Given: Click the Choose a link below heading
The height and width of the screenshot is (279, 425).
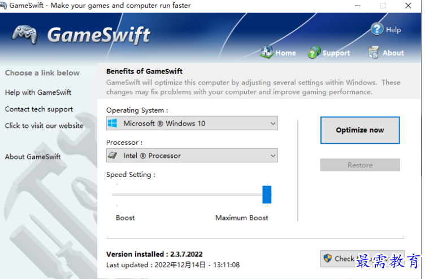Looking at the screenshot, I should [x=42, y=73].
